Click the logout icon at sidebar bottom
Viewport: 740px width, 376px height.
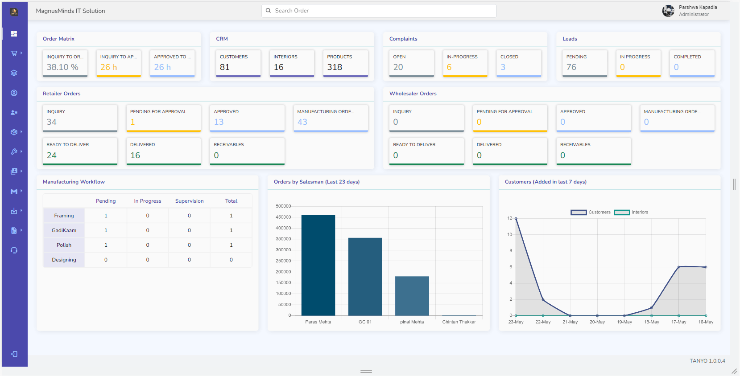coord(14,354)
